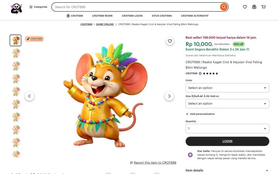The width and height of the screenshot is (279, 174).
Task: Open the shopping cart icon
Action: tap(263, 7)
